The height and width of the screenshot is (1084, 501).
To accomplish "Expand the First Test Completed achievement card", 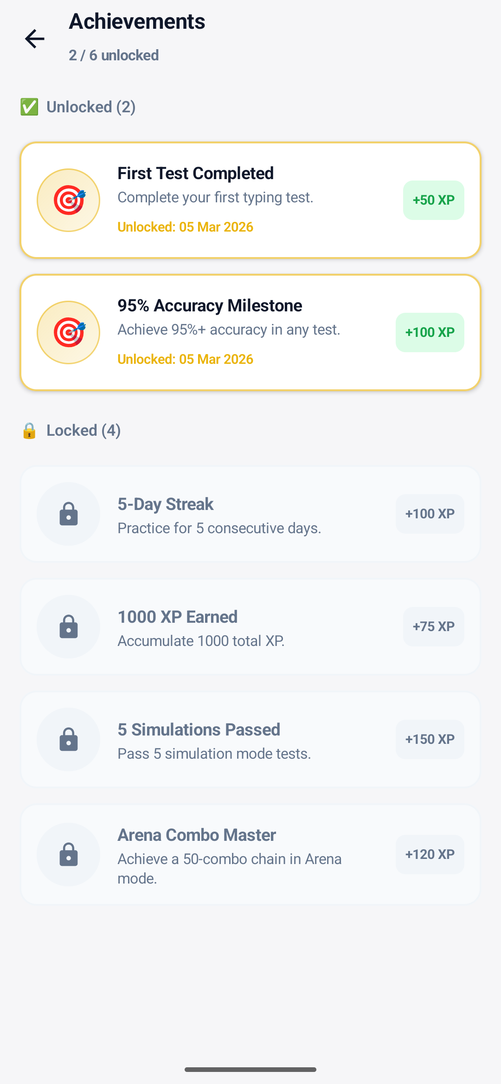I will click(250, 200).
